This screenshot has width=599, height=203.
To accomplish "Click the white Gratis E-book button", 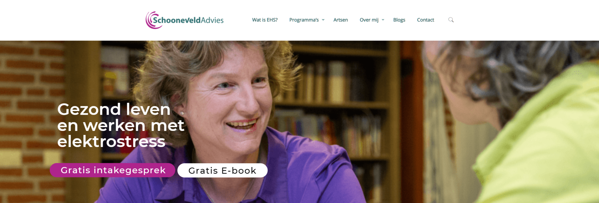I will (x=222, y=170).
